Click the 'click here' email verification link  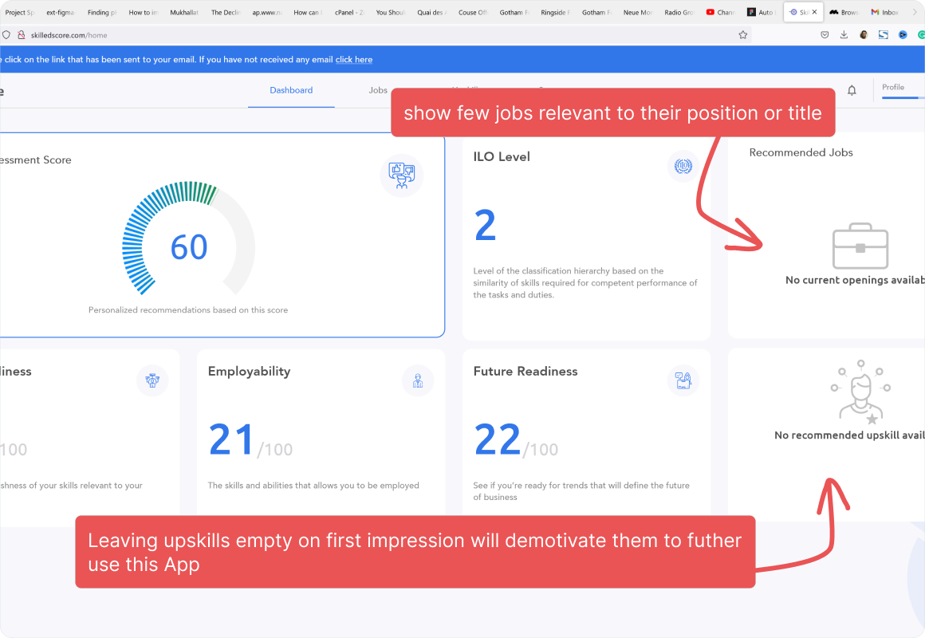pos(354,60)
